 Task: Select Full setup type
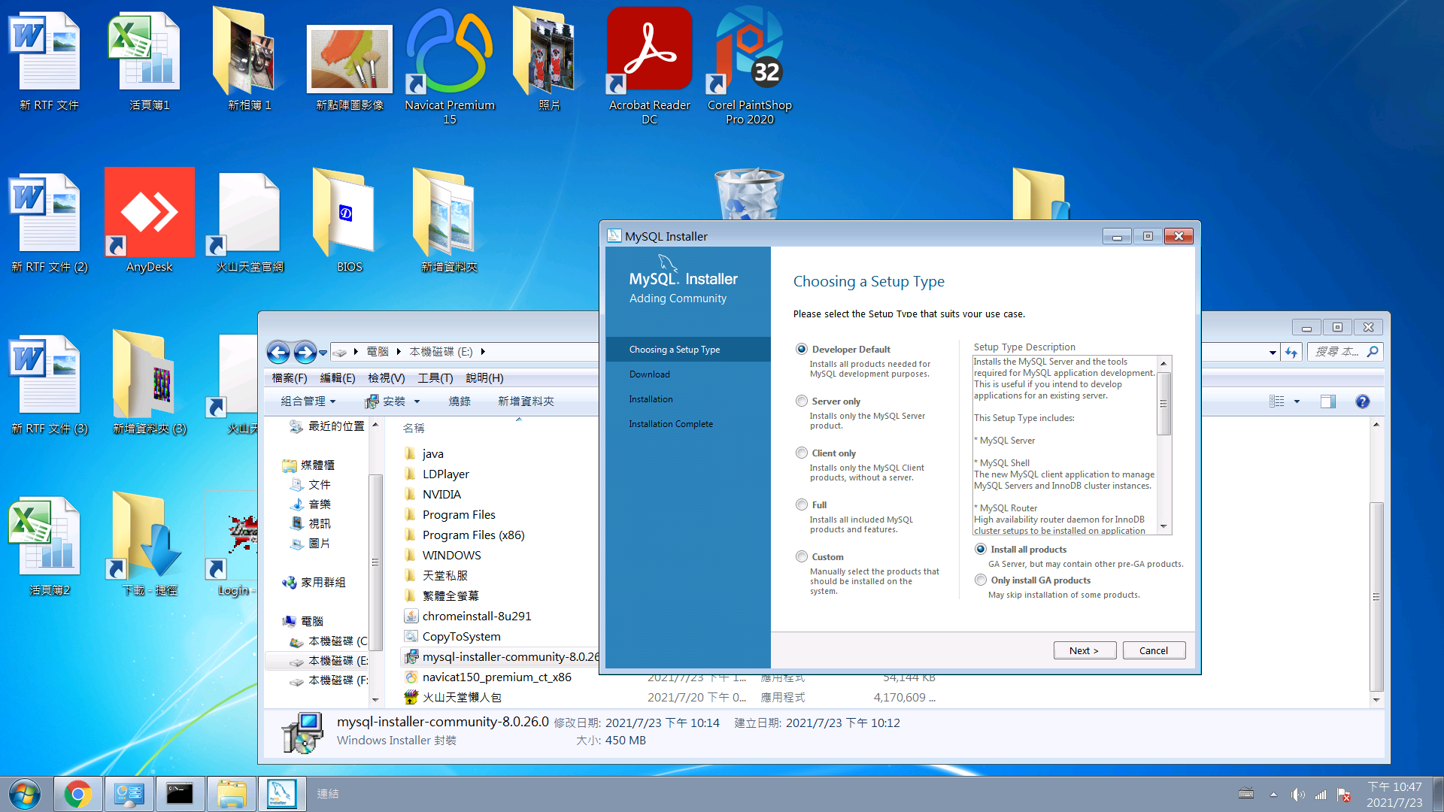802,504
